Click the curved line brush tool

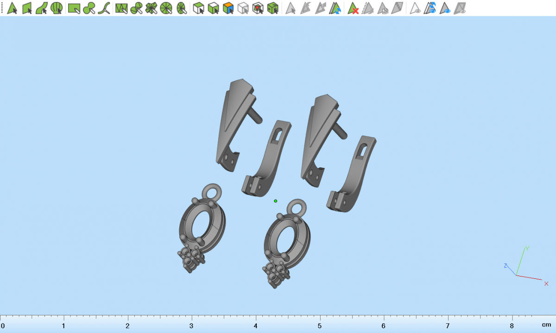pos(105,8)
